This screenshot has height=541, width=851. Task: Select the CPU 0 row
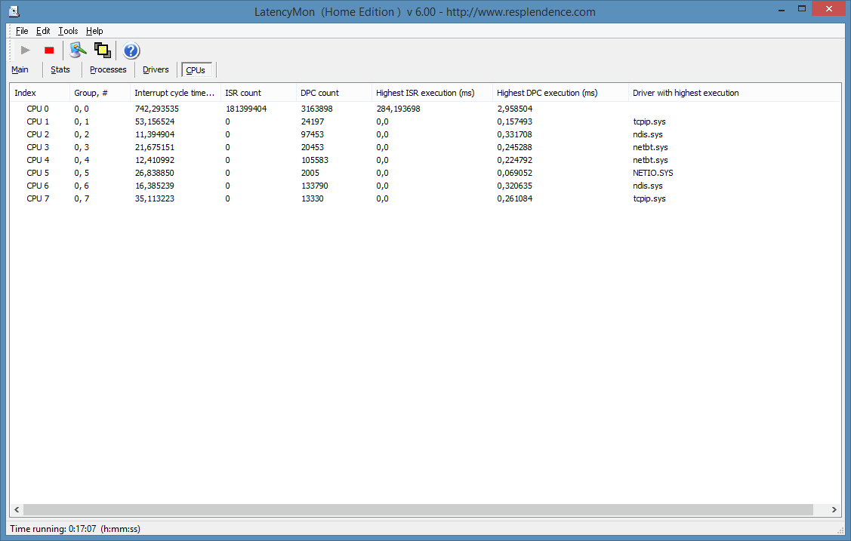(425, 109)
